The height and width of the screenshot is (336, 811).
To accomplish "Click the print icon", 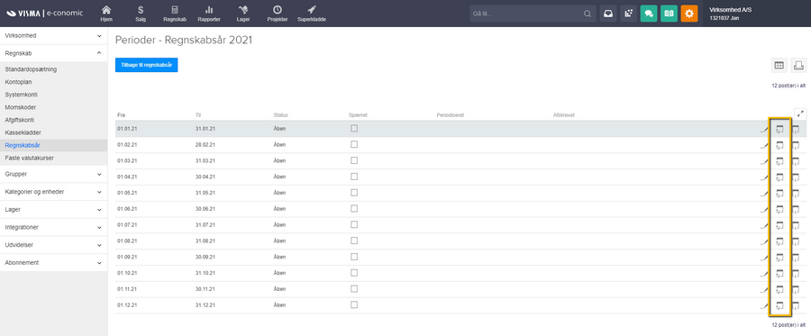I will (798, 65).
